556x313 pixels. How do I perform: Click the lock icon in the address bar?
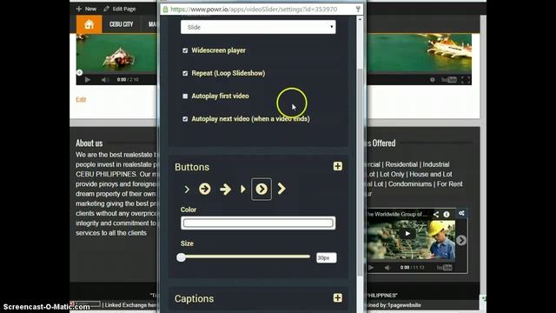click(x=165, y=10)
